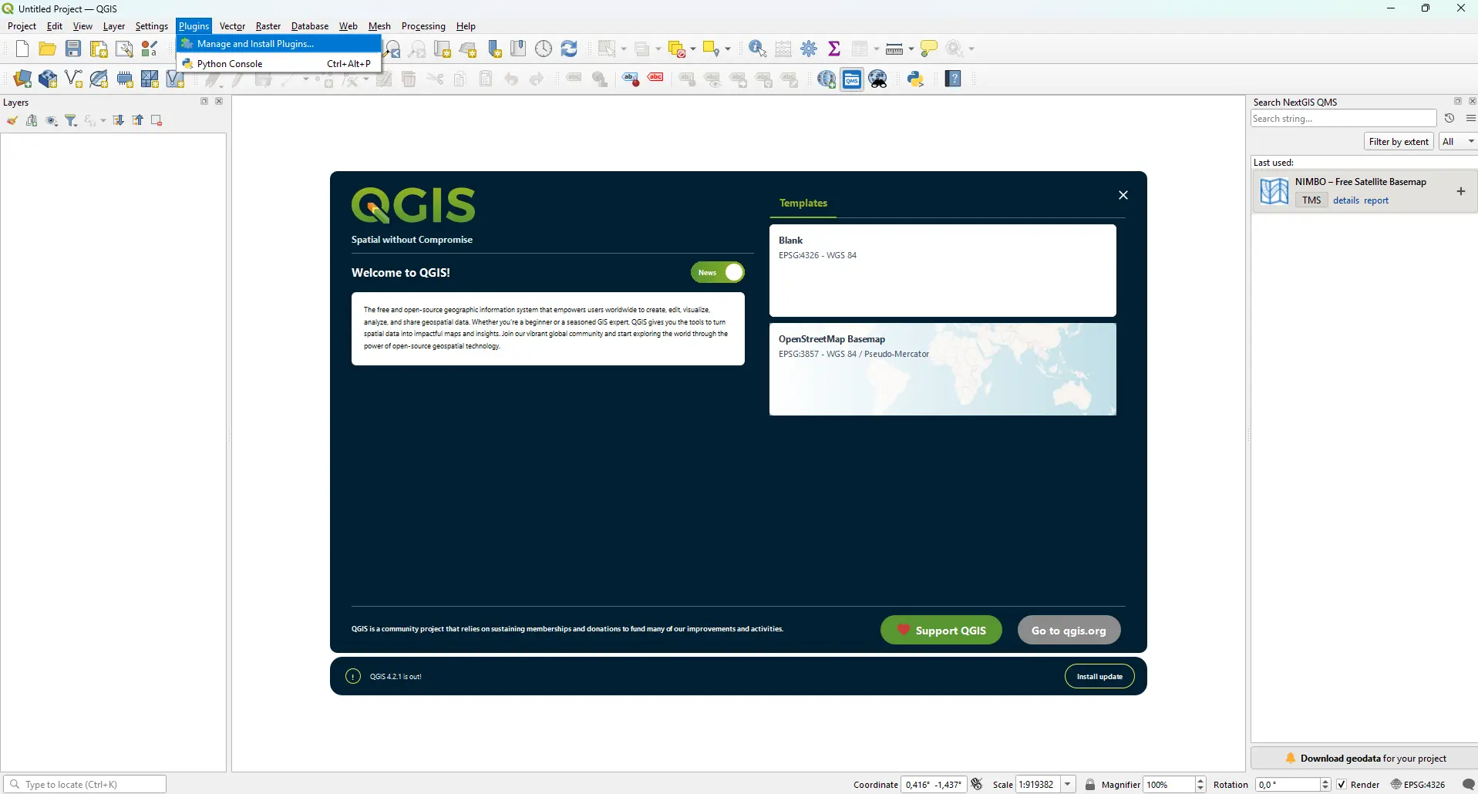Click the QMS search panel toolbar icon
The height and width of the screenshot is (794, 1478).
852,79
